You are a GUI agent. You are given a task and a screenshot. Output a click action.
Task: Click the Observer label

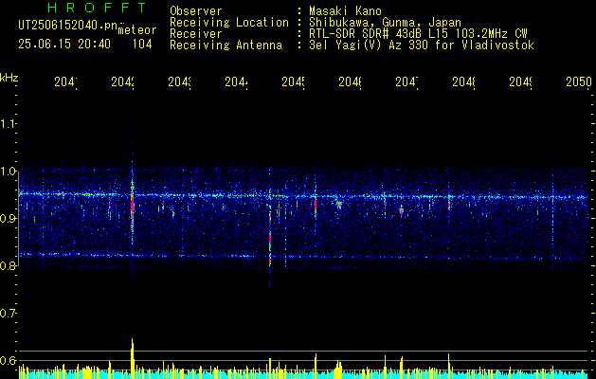click(196, 10)
